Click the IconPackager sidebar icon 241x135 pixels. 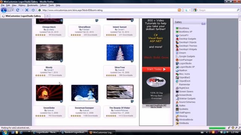(177, 60)
